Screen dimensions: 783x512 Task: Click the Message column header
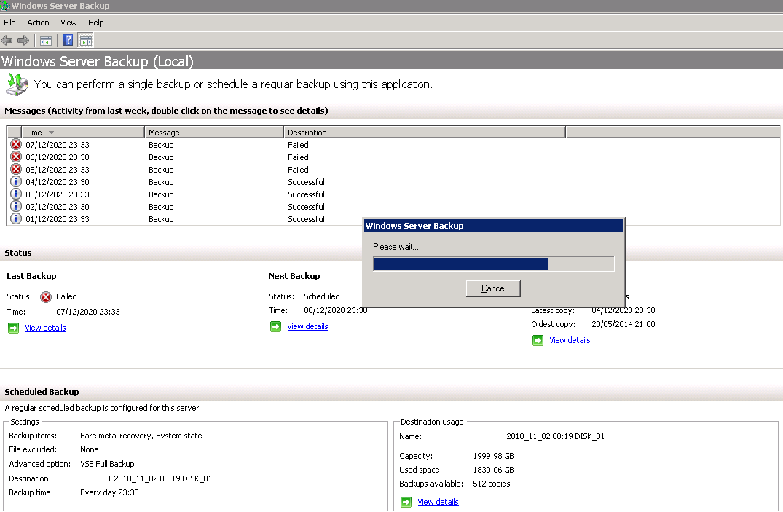point(214,133)
